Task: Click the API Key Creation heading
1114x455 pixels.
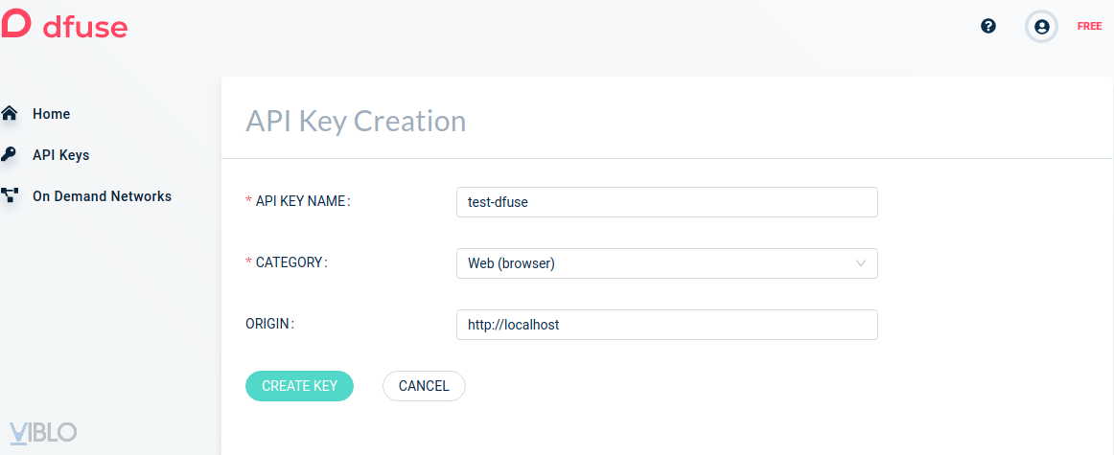Action: click(356, 122)
